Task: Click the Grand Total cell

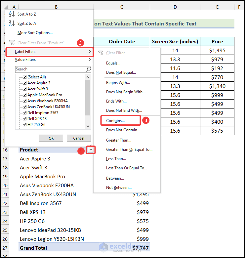Action: click(x=56, y=248)
